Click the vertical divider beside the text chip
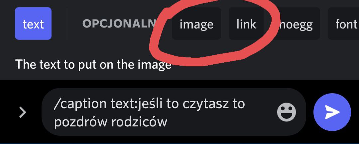Image resolution: width=359 pixels, height=144 pixels. click(x=67, y=24)
